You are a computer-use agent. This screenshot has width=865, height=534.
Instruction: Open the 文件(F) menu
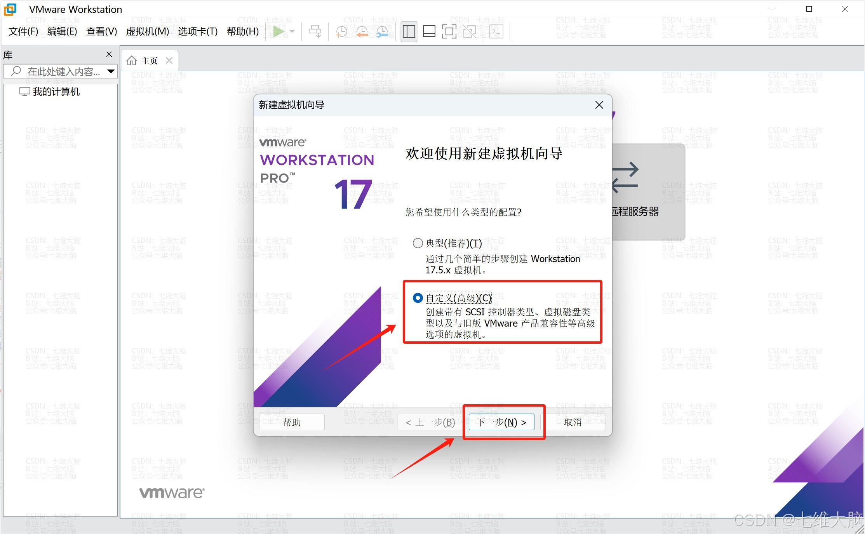pos(23,31)
